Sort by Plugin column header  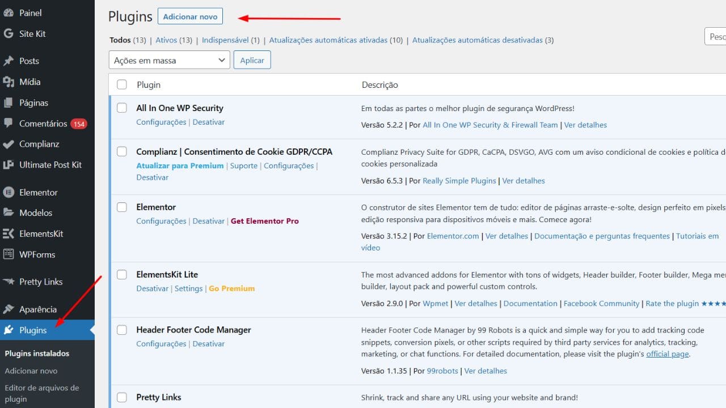point(149,84)
